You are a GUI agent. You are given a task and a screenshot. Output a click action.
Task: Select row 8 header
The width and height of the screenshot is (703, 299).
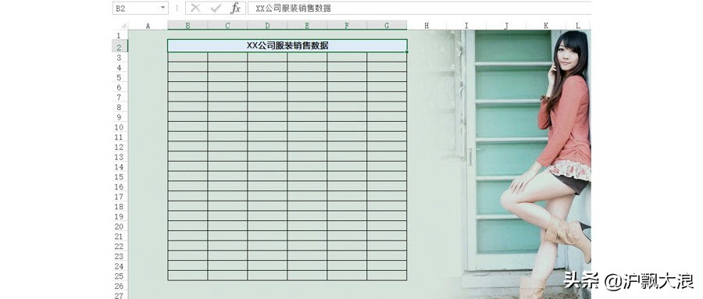[x=119, y=107]
